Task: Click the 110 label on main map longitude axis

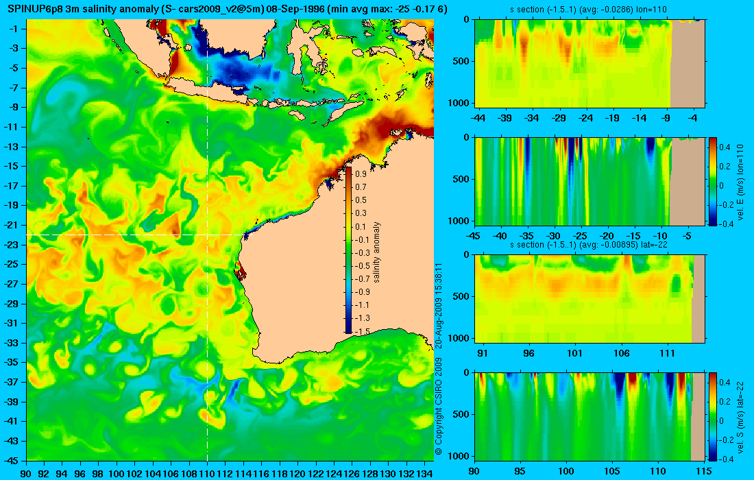Action: point(207,474)
